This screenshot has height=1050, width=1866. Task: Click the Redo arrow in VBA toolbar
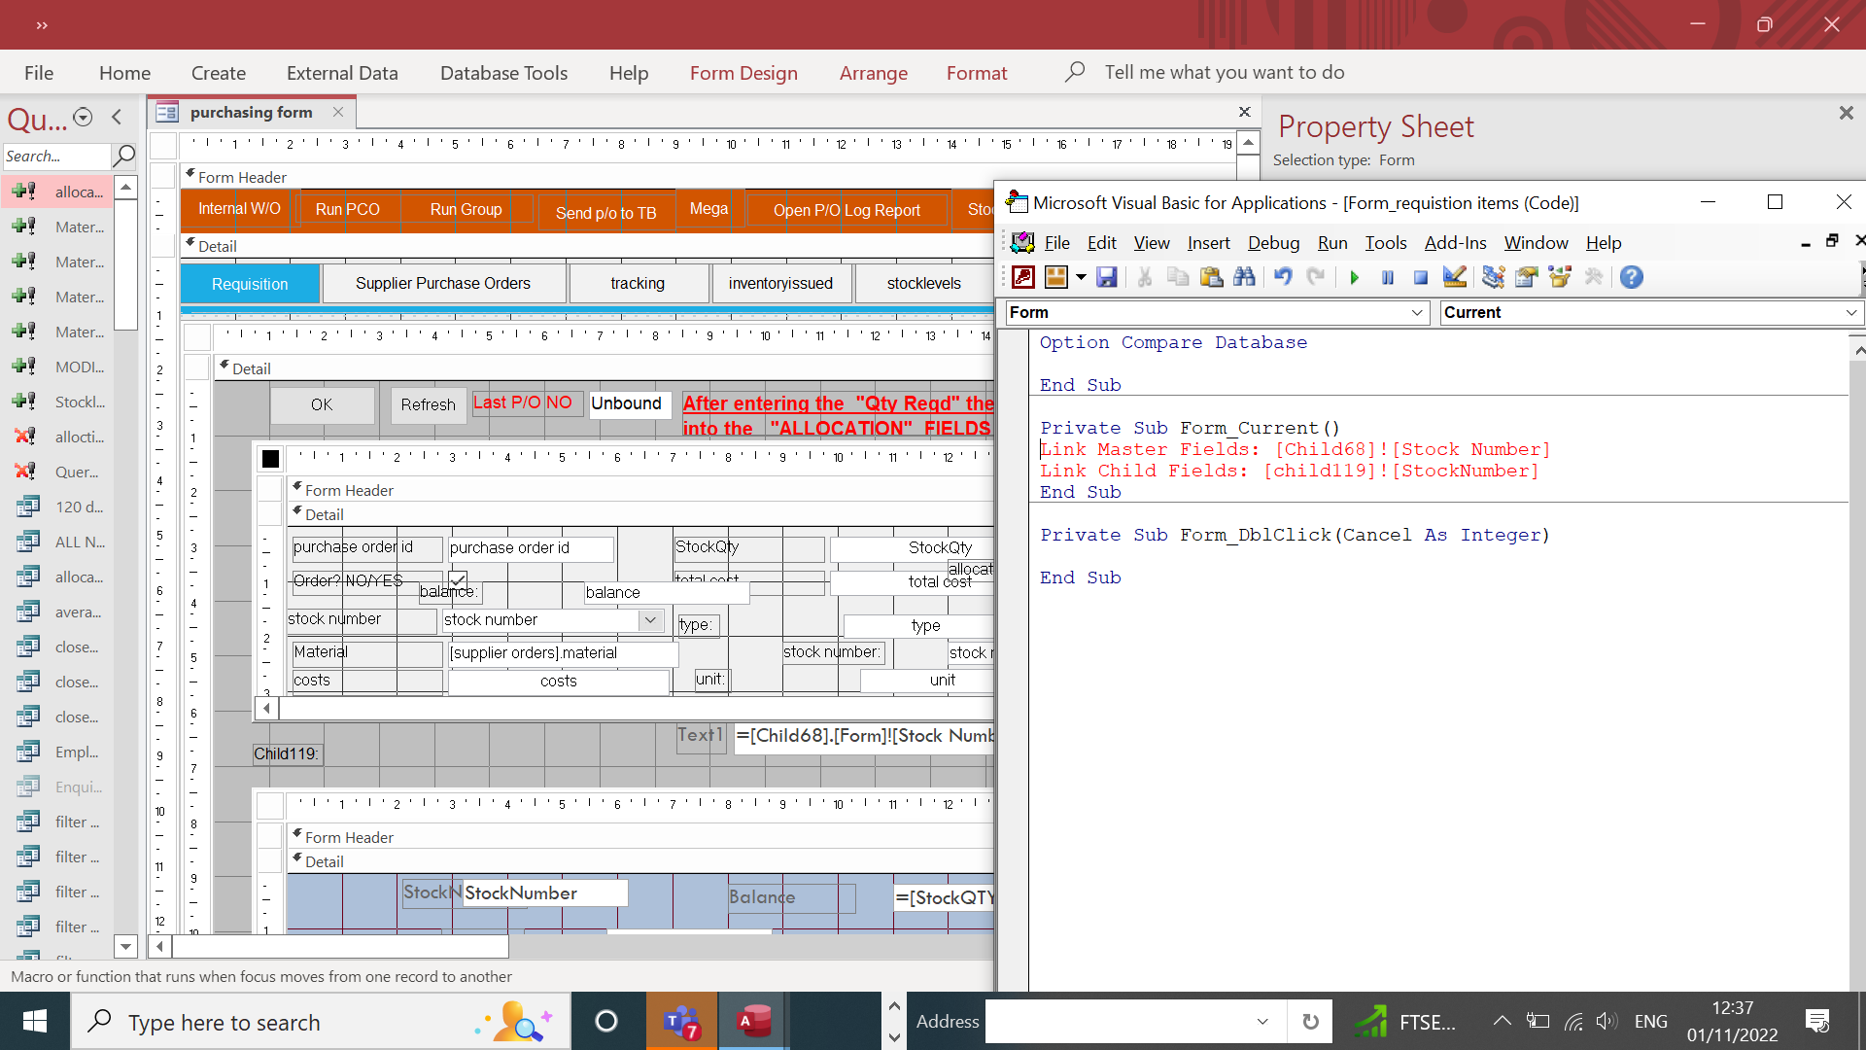point(1316,277)
